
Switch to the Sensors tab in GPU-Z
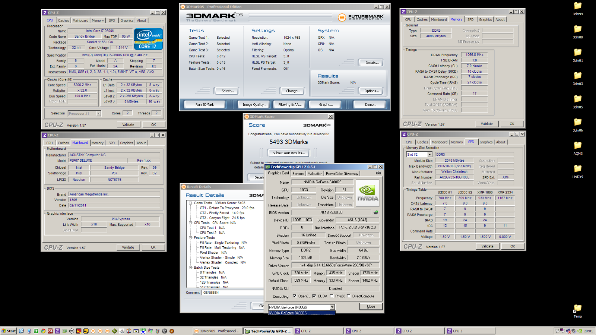tap(298, 174)
